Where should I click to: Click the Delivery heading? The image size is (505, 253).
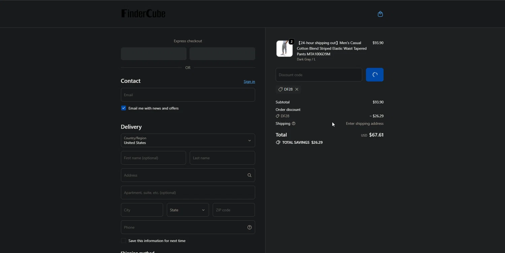131,127
